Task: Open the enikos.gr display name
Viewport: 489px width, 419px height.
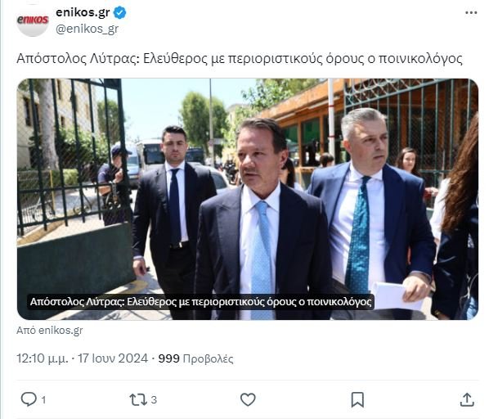Action: [x=83, y=12]
